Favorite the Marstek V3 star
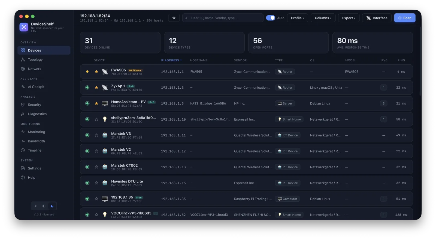Viewport: 436px width, 239px height. [x=96, y=135]
